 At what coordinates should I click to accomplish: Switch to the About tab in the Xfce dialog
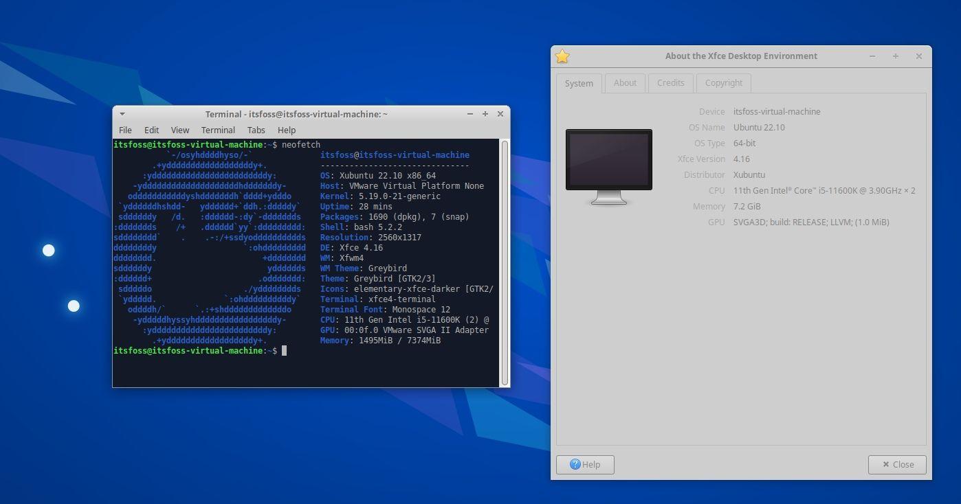pyautogui.click(x=624, y=82)
